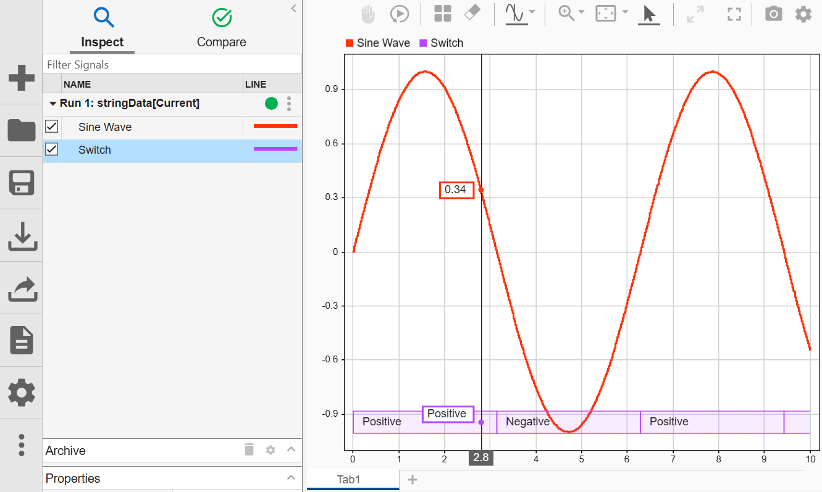Collapse the Archive panel chevron
Image resolution: width=822 pixels, height=492 pixels.
[291, 449]
